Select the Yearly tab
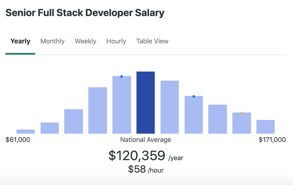293x185 pixels. [20, 41]
